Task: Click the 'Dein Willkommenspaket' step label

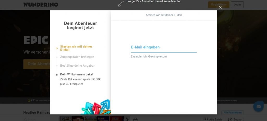Action: pyautogui.click(x=77, y=74)
